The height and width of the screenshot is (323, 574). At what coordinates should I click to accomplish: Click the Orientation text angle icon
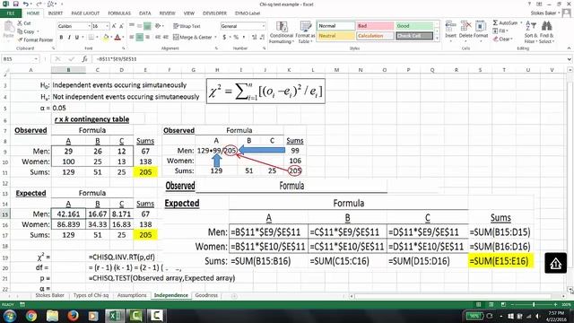[x=158, y=26]
